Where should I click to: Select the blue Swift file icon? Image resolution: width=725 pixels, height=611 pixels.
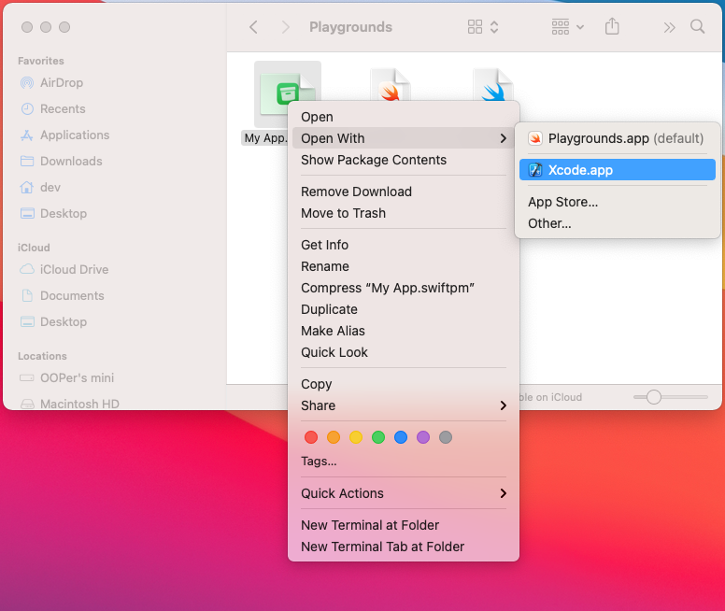click(x=493, y=86)
